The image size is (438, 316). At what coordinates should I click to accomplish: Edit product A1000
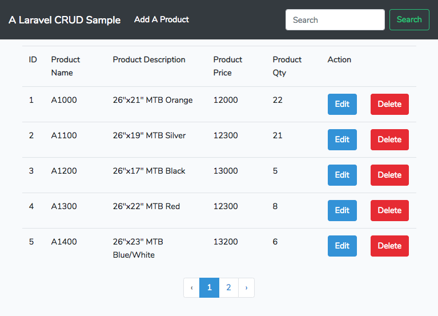pos(342,104)
